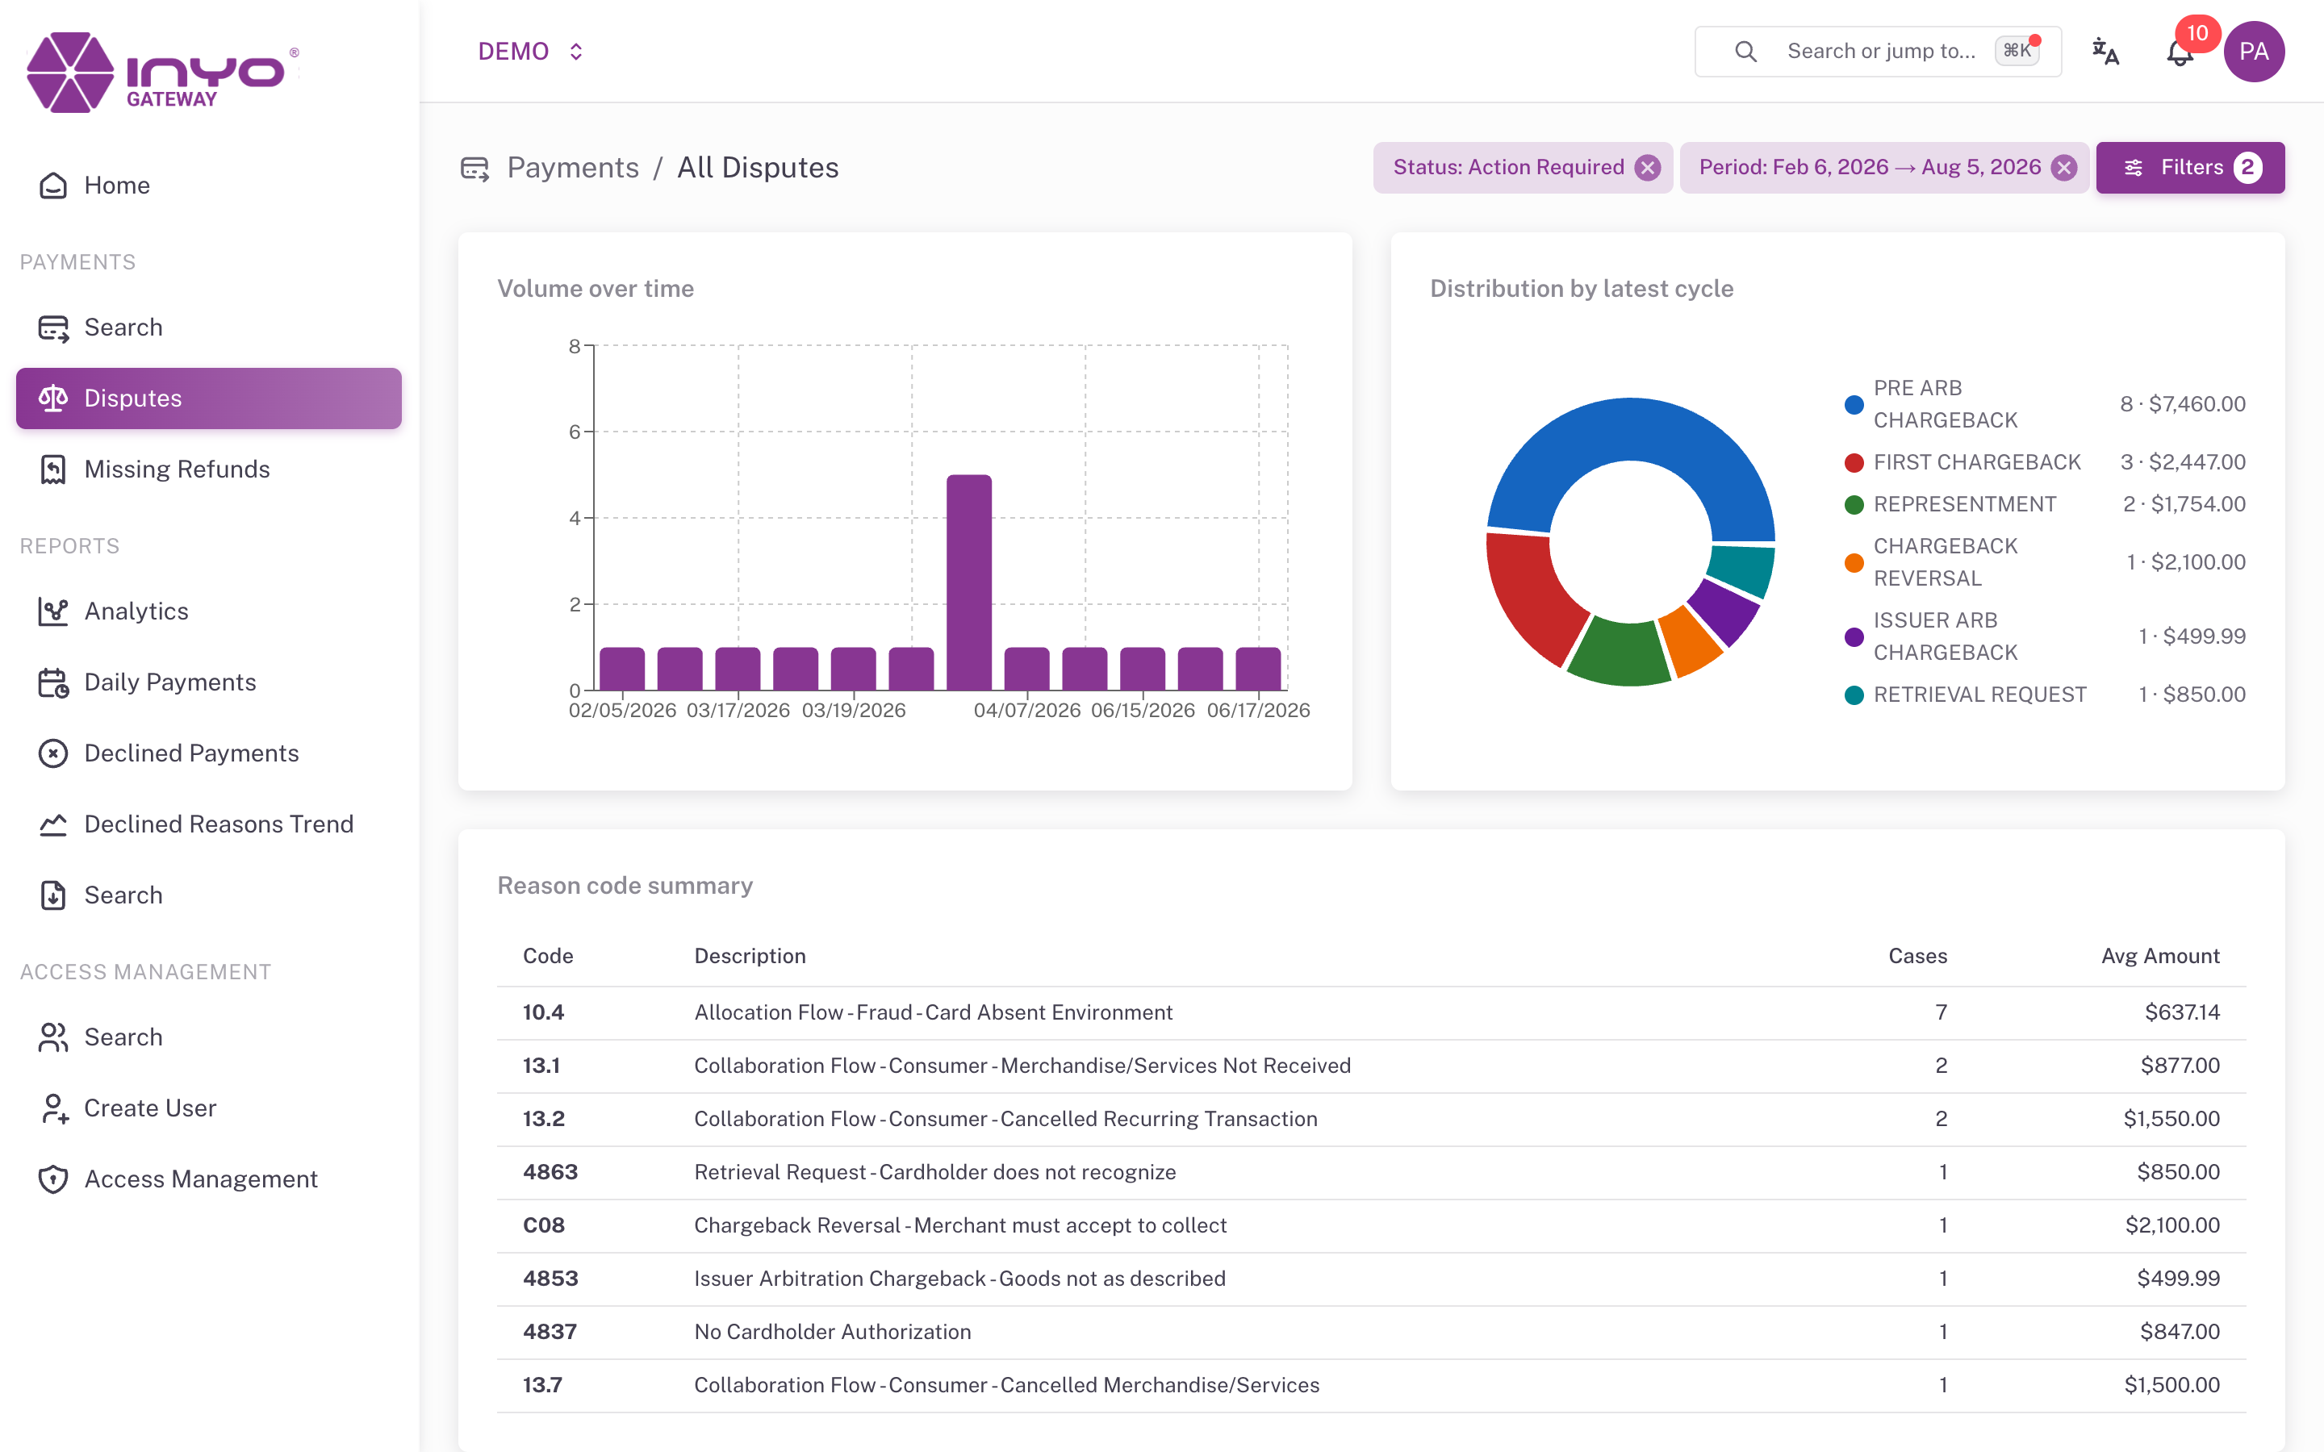2324x1452 pixels.
Task: Click the magnifier search icon
Action: coord(1746,52)
